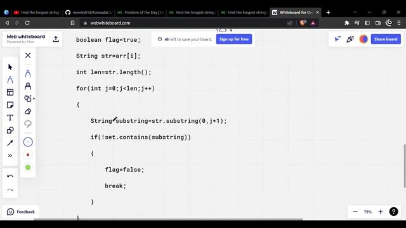Switch to Problem of the Day tab

(x=140, y=13)
